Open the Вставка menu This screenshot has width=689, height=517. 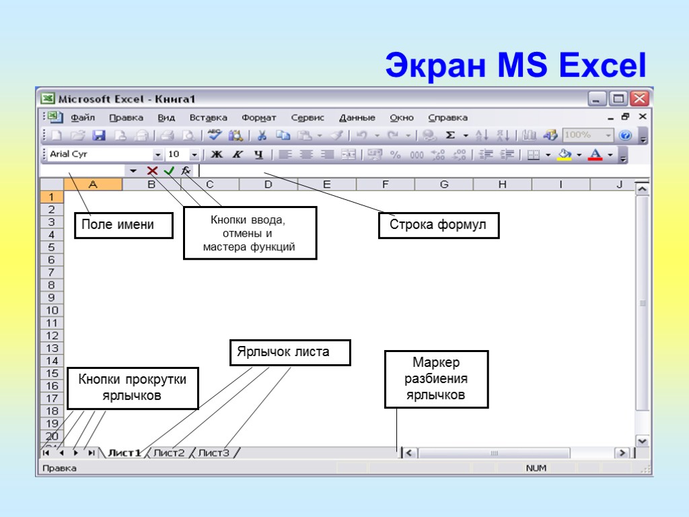[209, 118]
